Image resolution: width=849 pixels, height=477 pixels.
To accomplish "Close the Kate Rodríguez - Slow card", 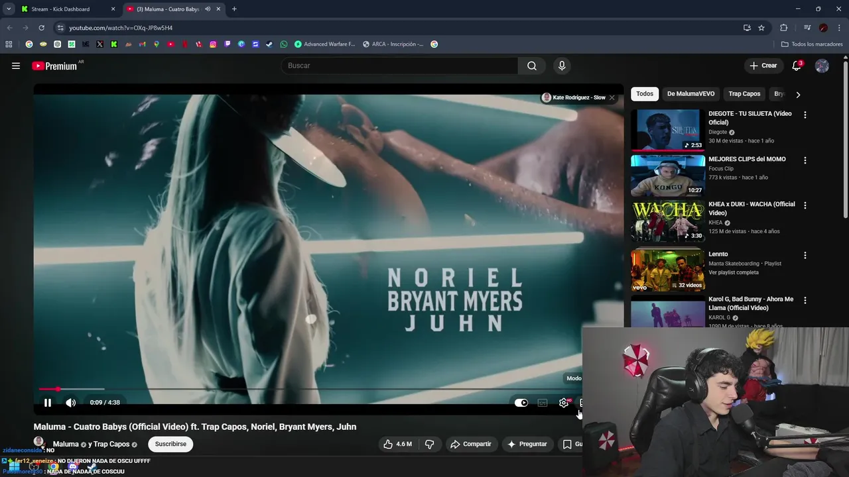I will coord(612,97).
